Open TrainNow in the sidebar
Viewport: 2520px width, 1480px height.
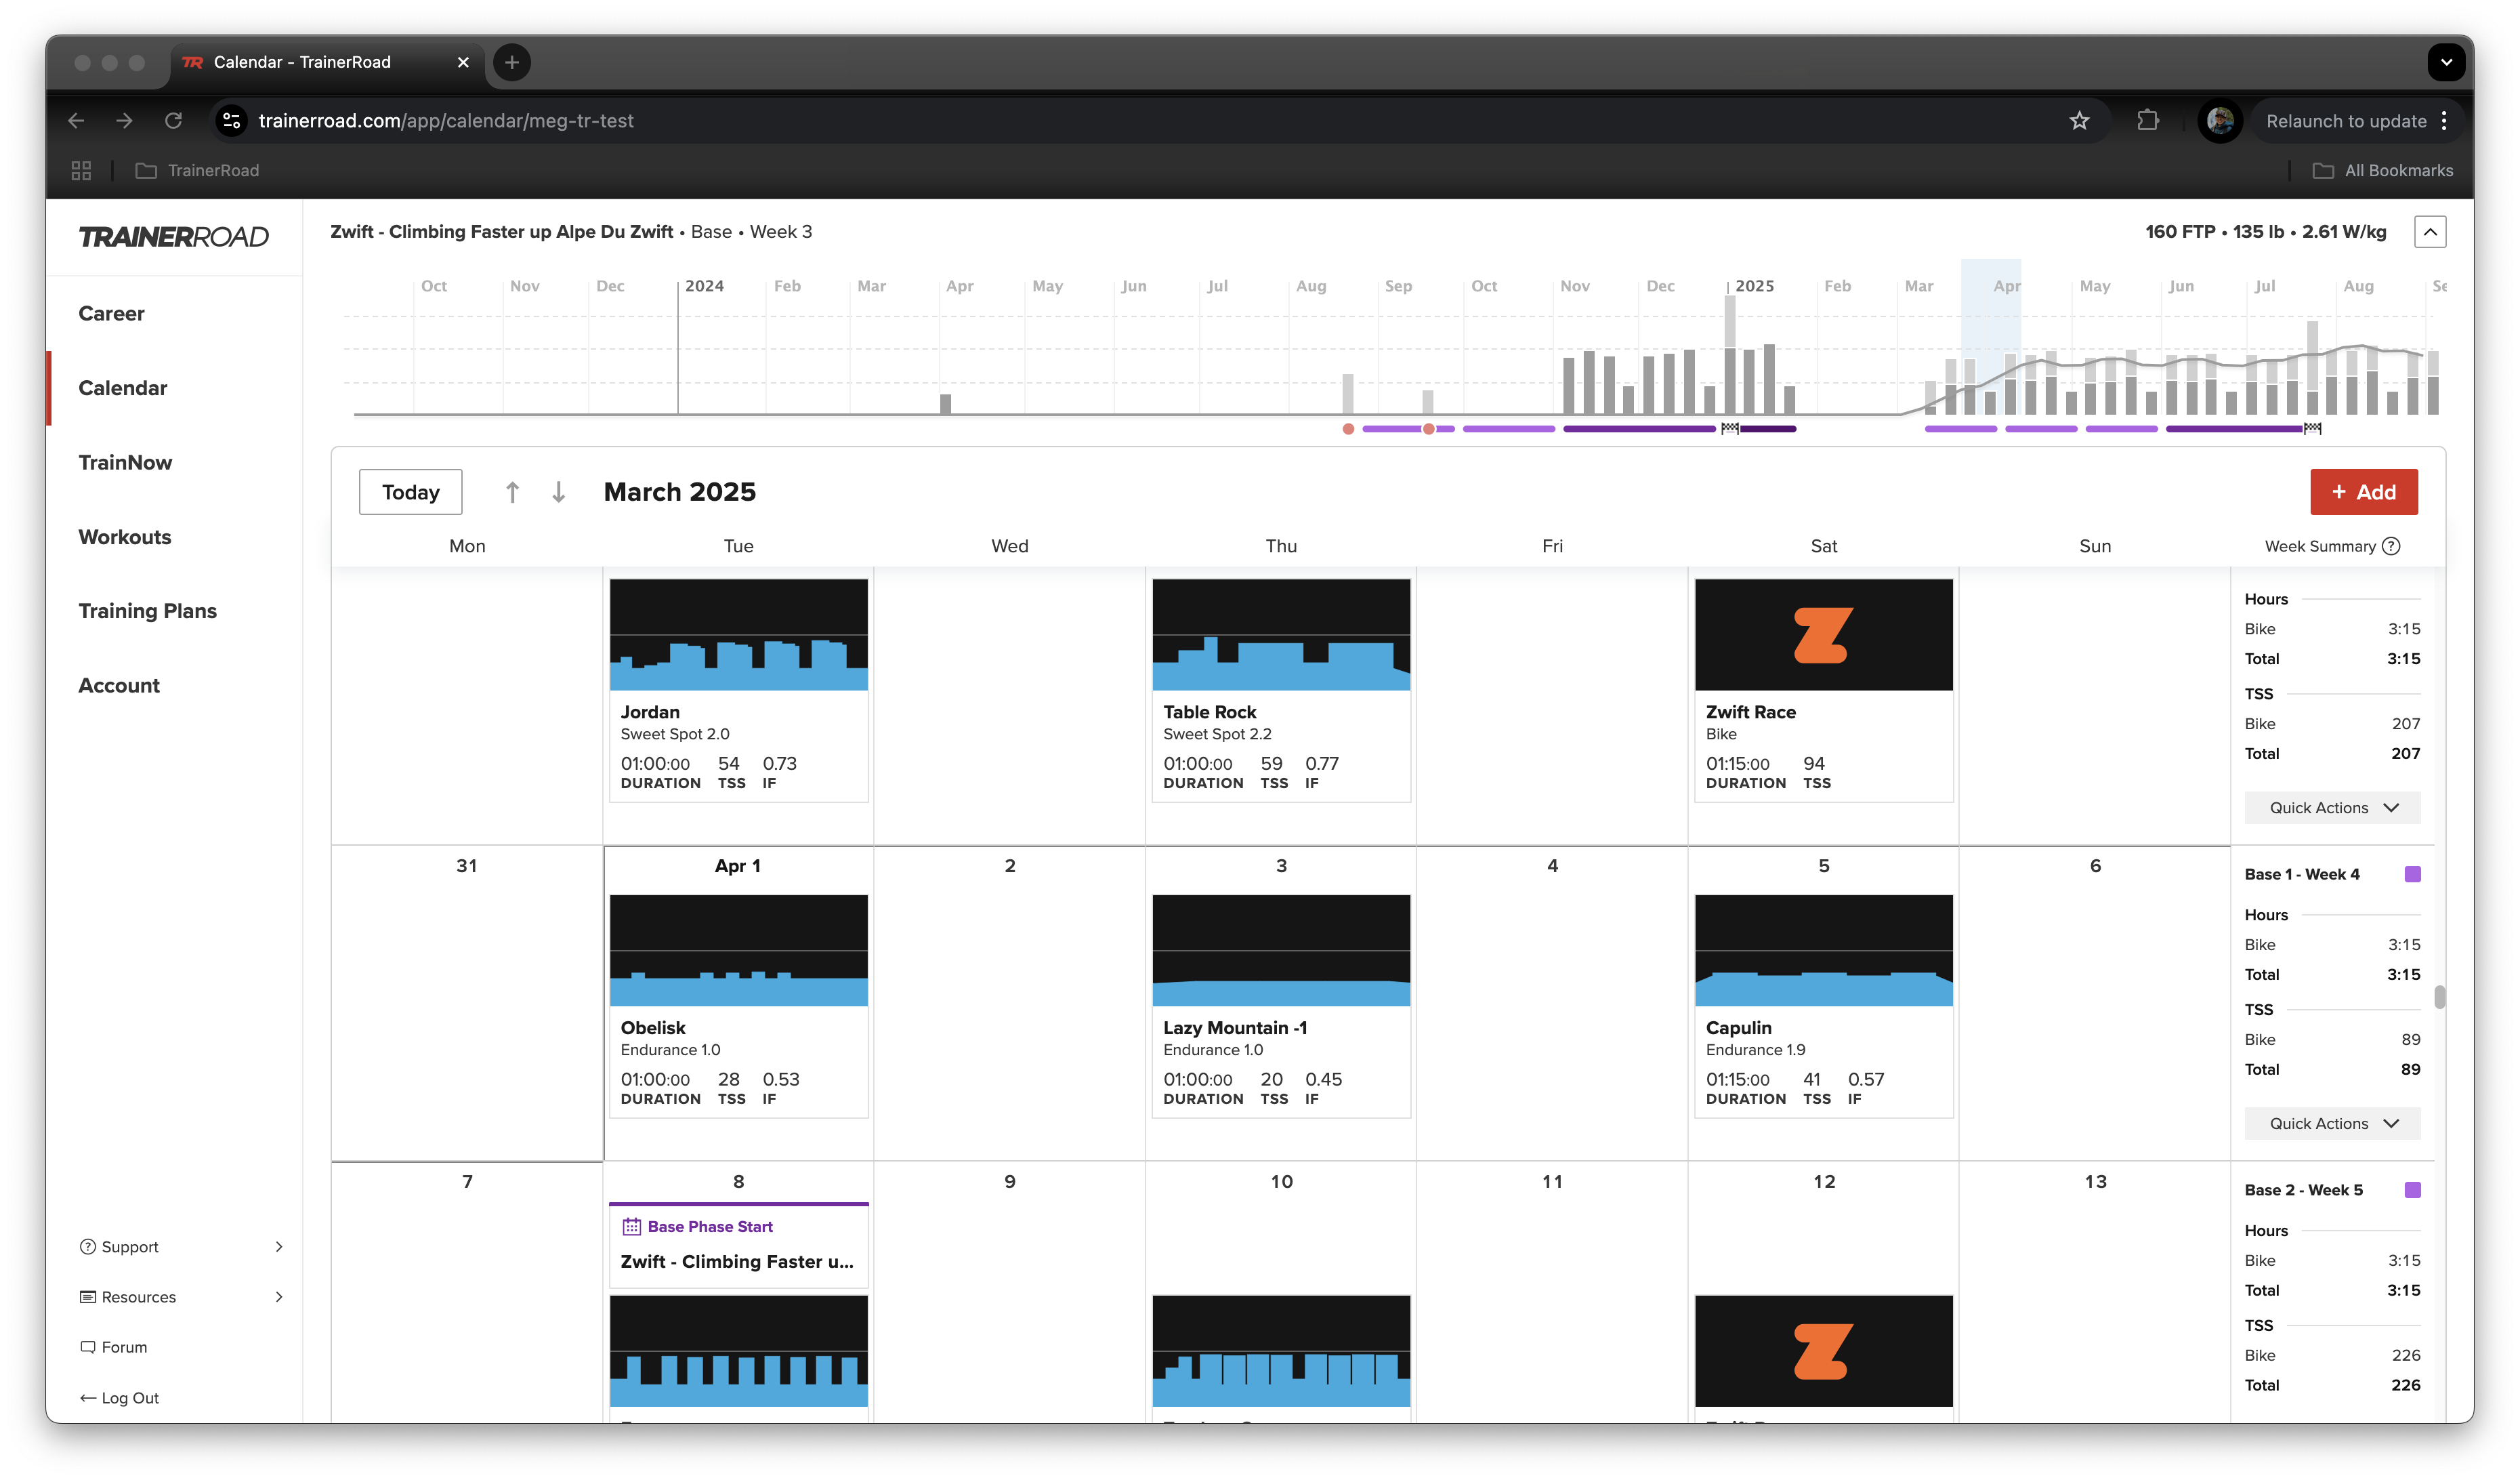click(126, 464)
